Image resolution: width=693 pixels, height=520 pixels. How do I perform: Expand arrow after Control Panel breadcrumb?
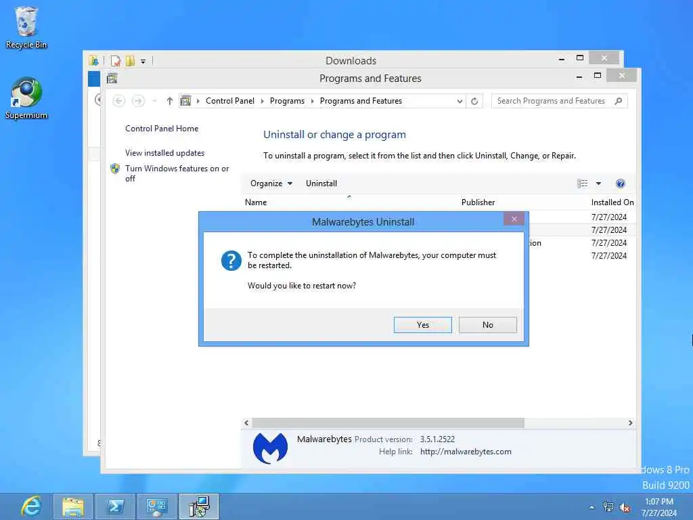(263, 102)
